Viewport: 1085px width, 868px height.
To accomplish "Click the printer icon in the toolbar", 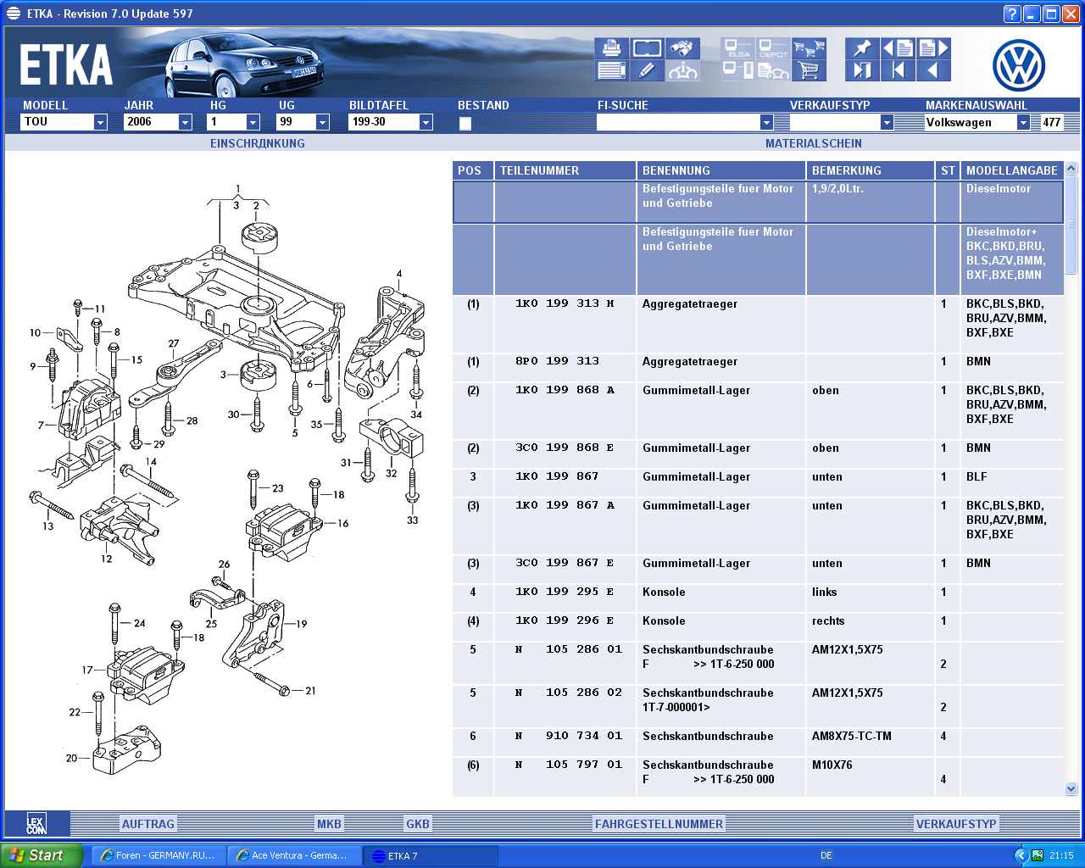I will [x=611, y=48].
